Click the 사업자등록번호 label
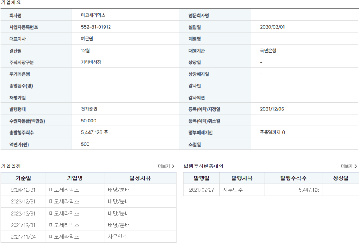 tap(23, 27)
